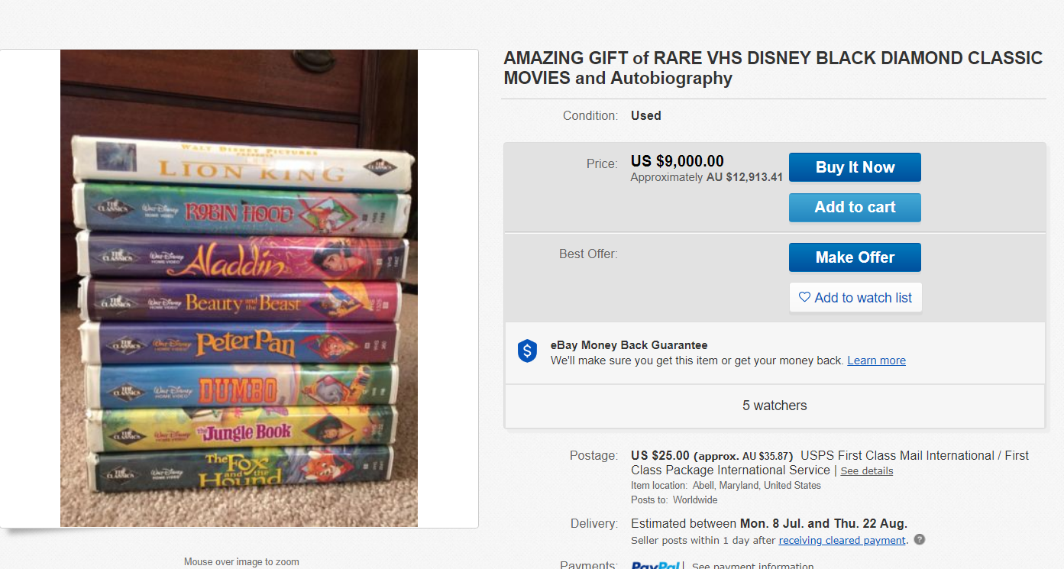Open the See payment information link
This screenshot has height=569, width=1064.
click(x=752, y=566)
